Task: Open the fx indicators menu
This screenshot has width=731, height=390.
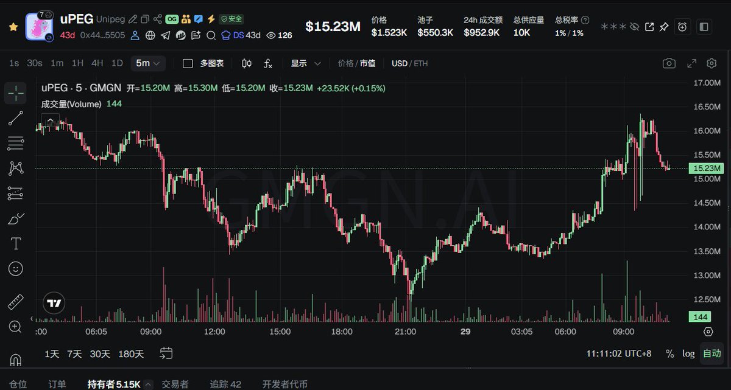Action: tap(268, 63)
